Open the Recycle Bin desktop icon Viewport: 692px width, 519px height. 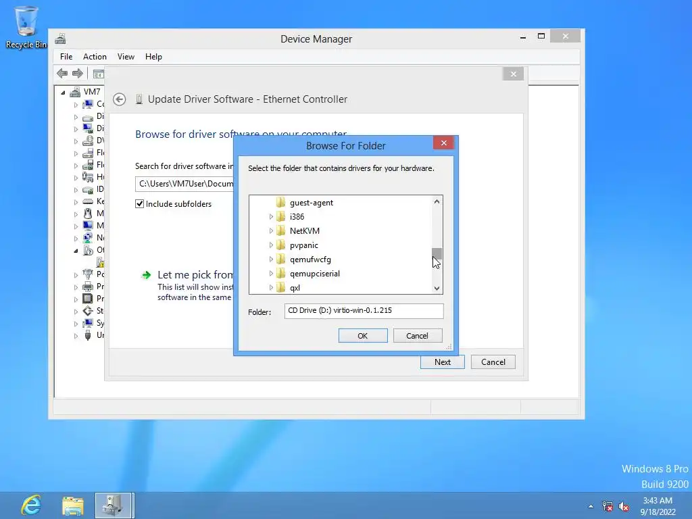click(26, 27)
